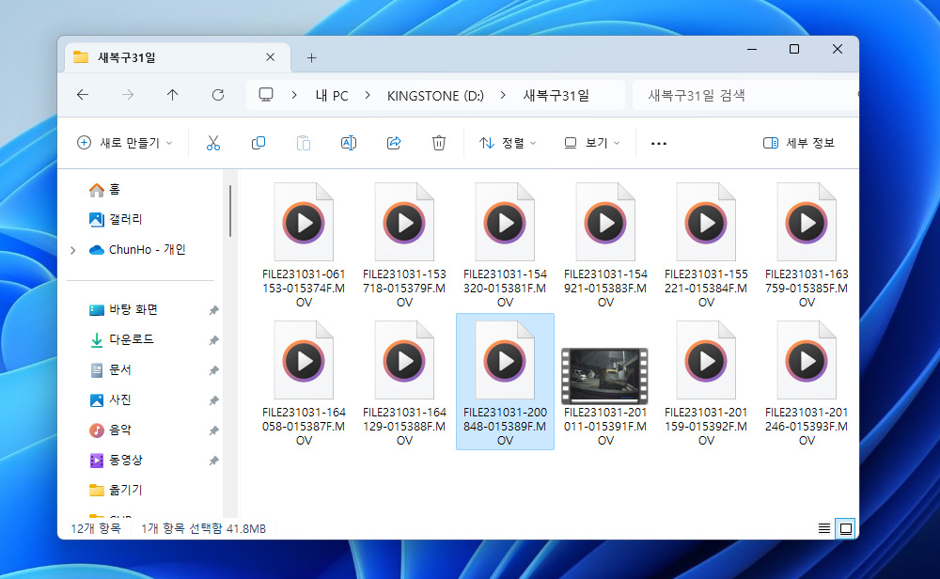940x579 pixels.
Task: Open 바탕 화면 quick access folder
Action: click(x=123, y=310)
